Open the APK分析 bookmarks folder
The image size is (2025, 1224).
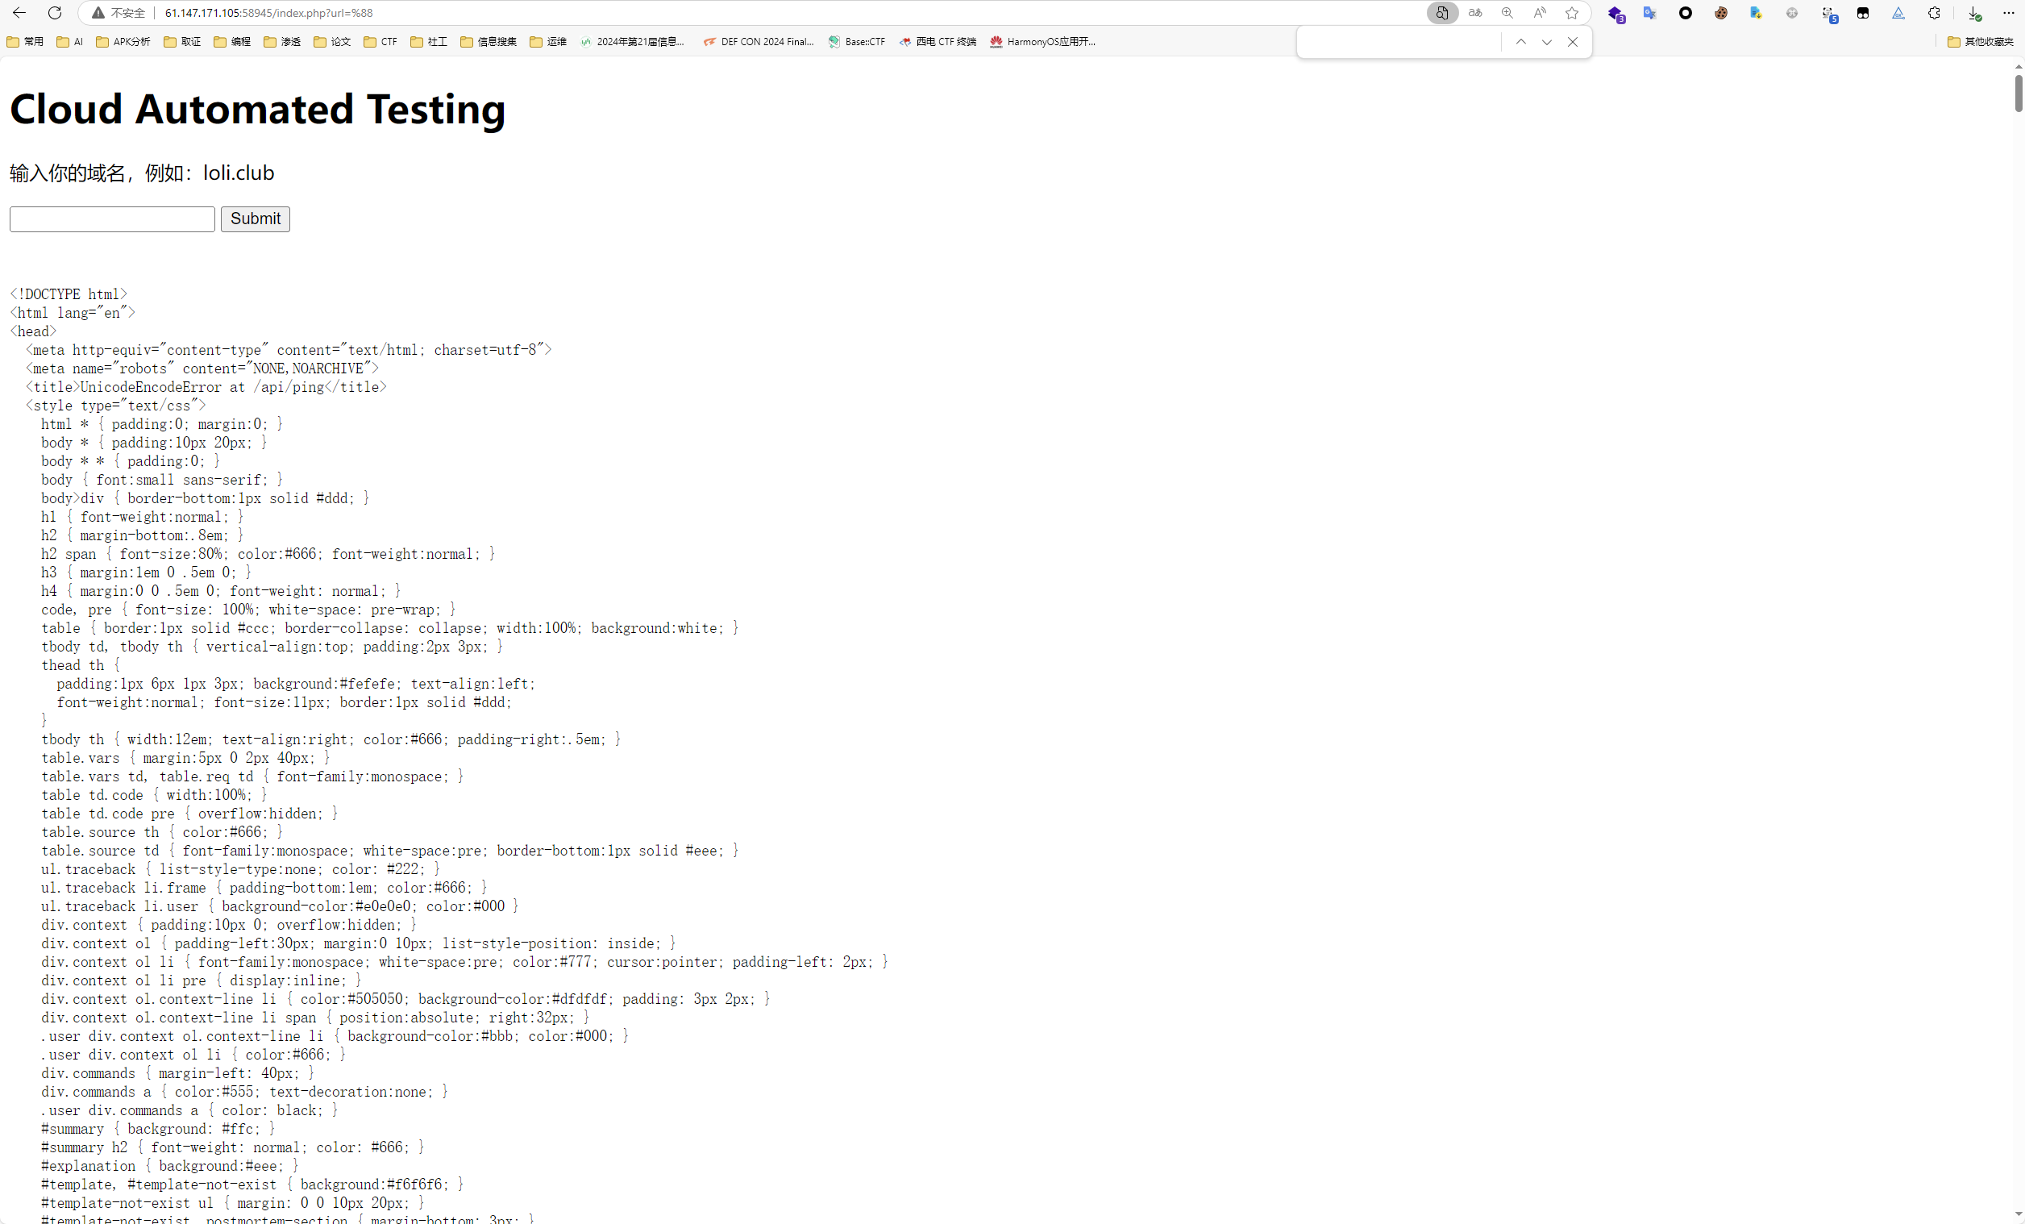pyautogui.click(x=123, y=42)
